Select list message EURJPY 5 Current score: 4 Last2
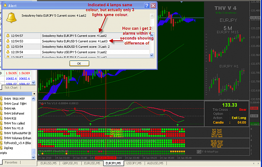 click(x=74, y=36)
